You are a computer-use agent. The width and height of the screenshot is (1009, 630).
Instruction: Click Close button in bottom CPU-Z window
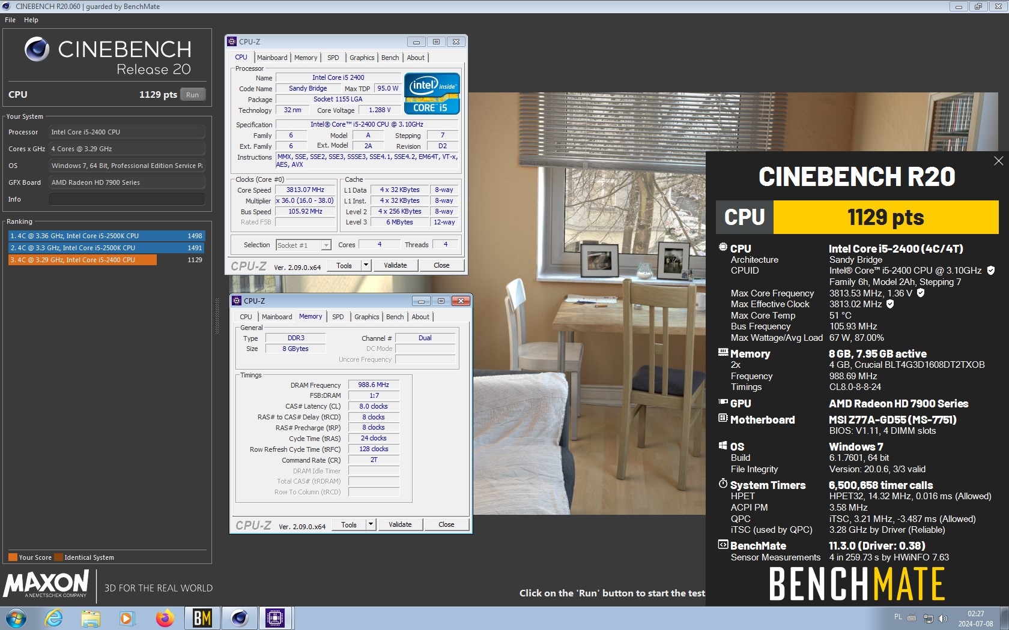[446, 524]
